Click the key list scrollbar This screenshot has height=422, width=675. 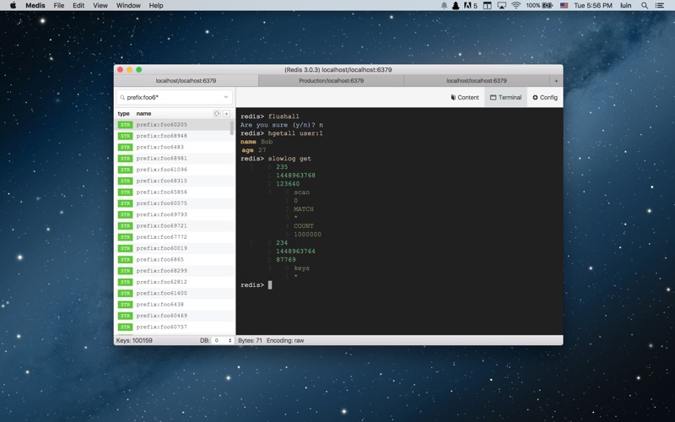pos(232,128)
